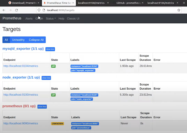The width and height of the screenshot is (187, 133).
Task: Click the job="prometheus" label
Action: [x=81, y=128]
